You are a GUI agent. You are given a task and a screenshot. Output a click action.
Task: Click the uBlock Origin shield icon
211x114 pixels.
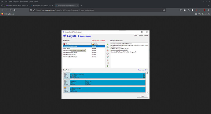point(204,10)
